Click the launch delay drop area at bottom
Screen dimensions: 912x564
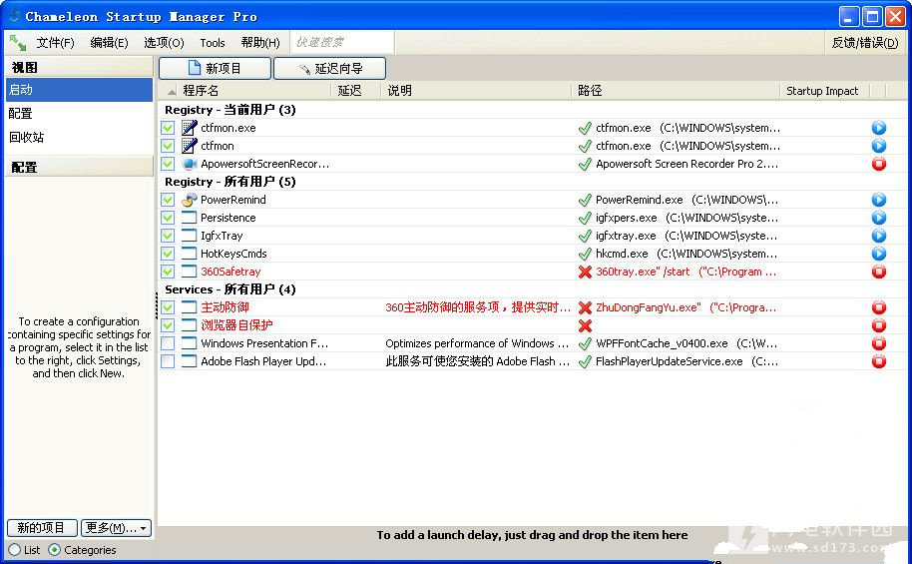click(532, 535)
